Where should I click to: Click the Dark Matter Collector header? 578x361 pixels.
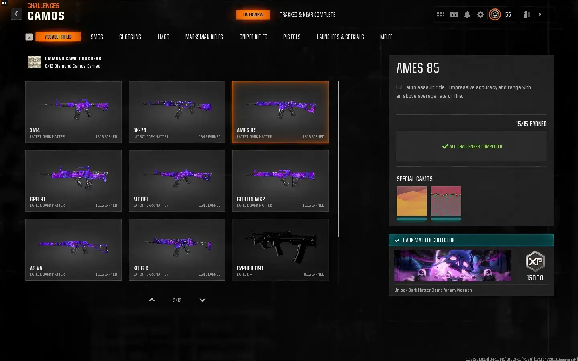471,240
